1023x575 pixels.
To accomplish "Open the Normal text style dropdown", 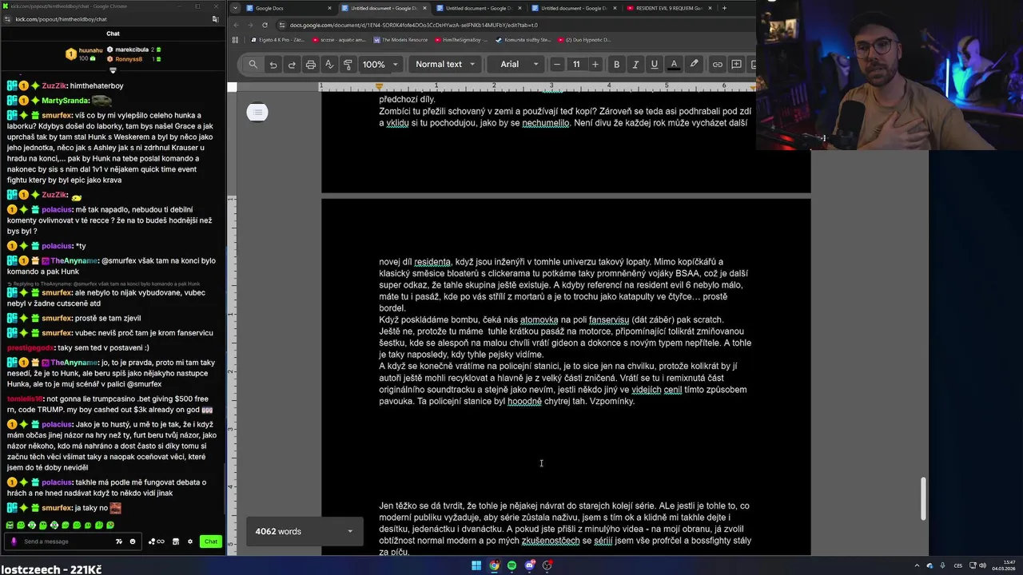I will click(x=445, y=65).
